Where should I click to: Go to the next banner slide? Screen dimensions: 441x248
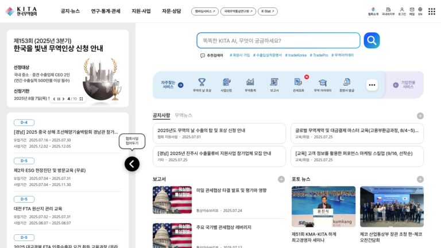[64, 99]
